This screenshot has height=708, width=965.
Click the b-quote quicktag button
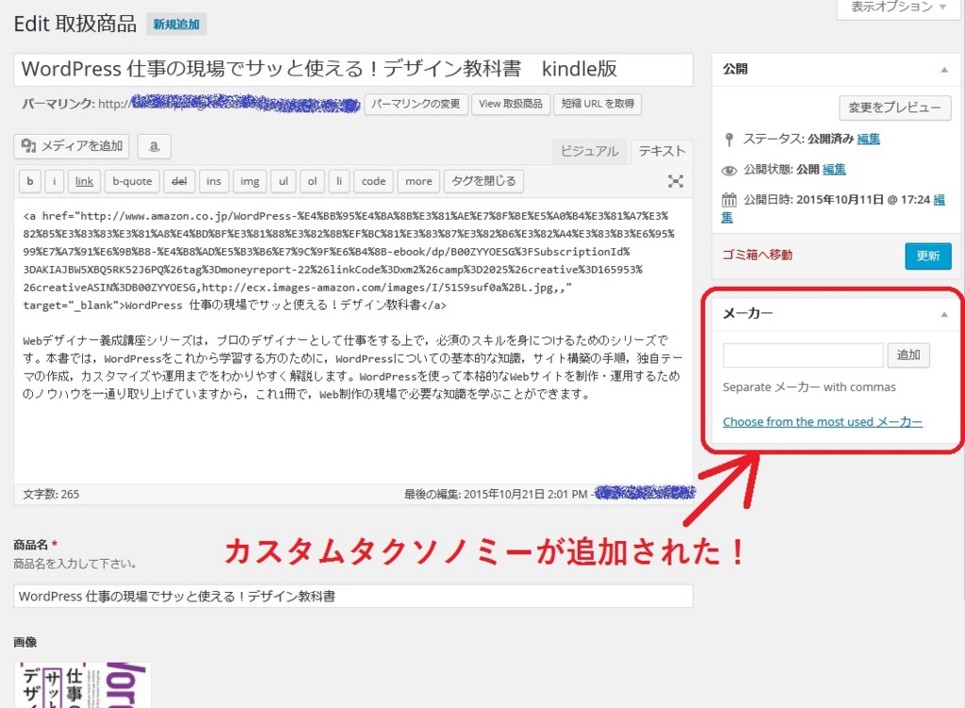coord(132,181)
